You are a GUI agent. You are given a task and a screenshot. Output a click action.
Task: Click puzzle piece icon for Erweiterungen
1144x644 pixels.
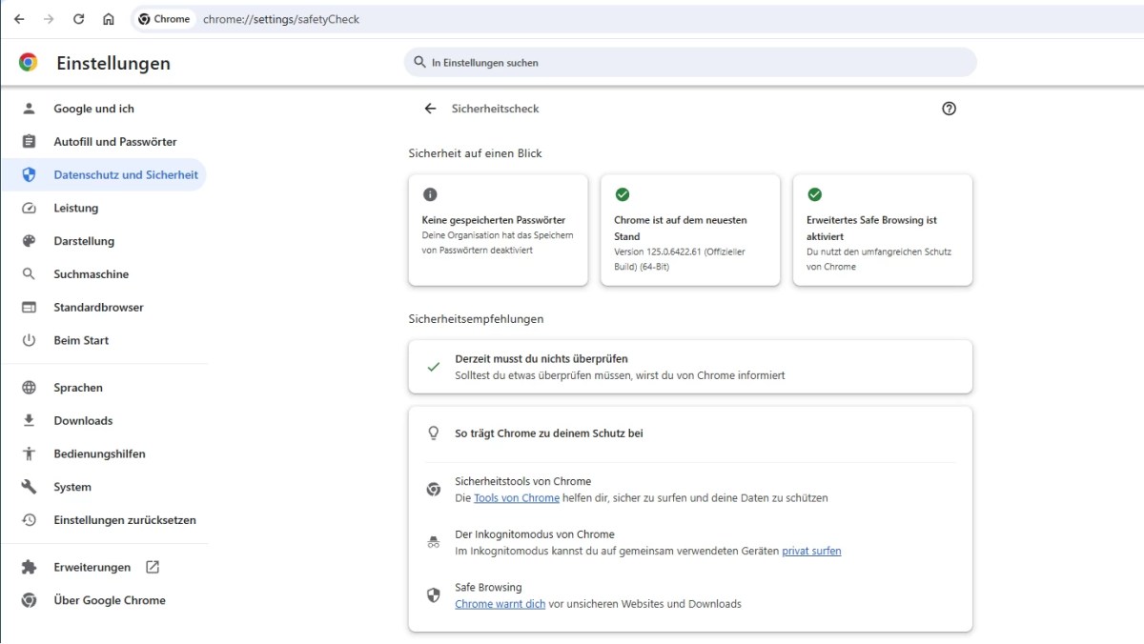tap(29, 568)
